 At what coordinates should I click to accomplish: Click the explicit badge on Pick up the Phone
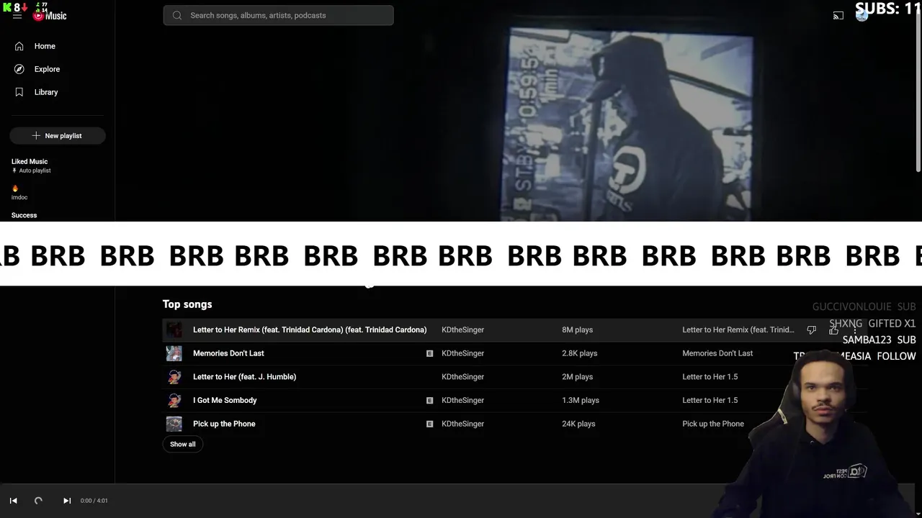coord(429,424)
